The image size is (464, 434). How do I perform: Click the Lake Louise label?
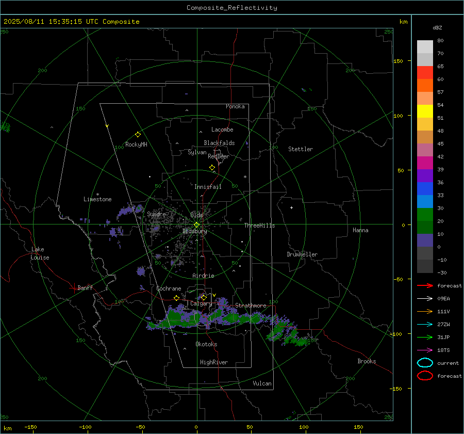click(40, 253)
